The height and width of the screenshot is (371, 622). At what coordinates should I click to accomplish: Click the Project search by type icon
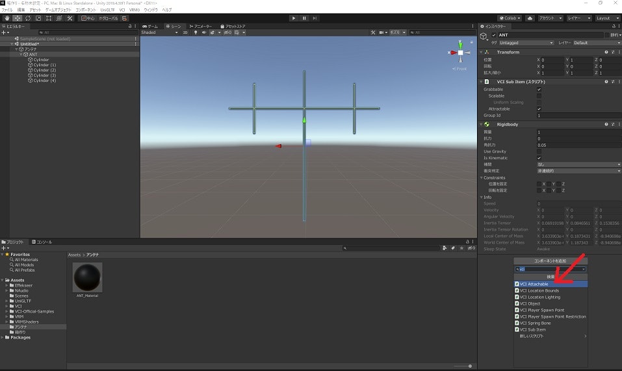coord(445,248)
